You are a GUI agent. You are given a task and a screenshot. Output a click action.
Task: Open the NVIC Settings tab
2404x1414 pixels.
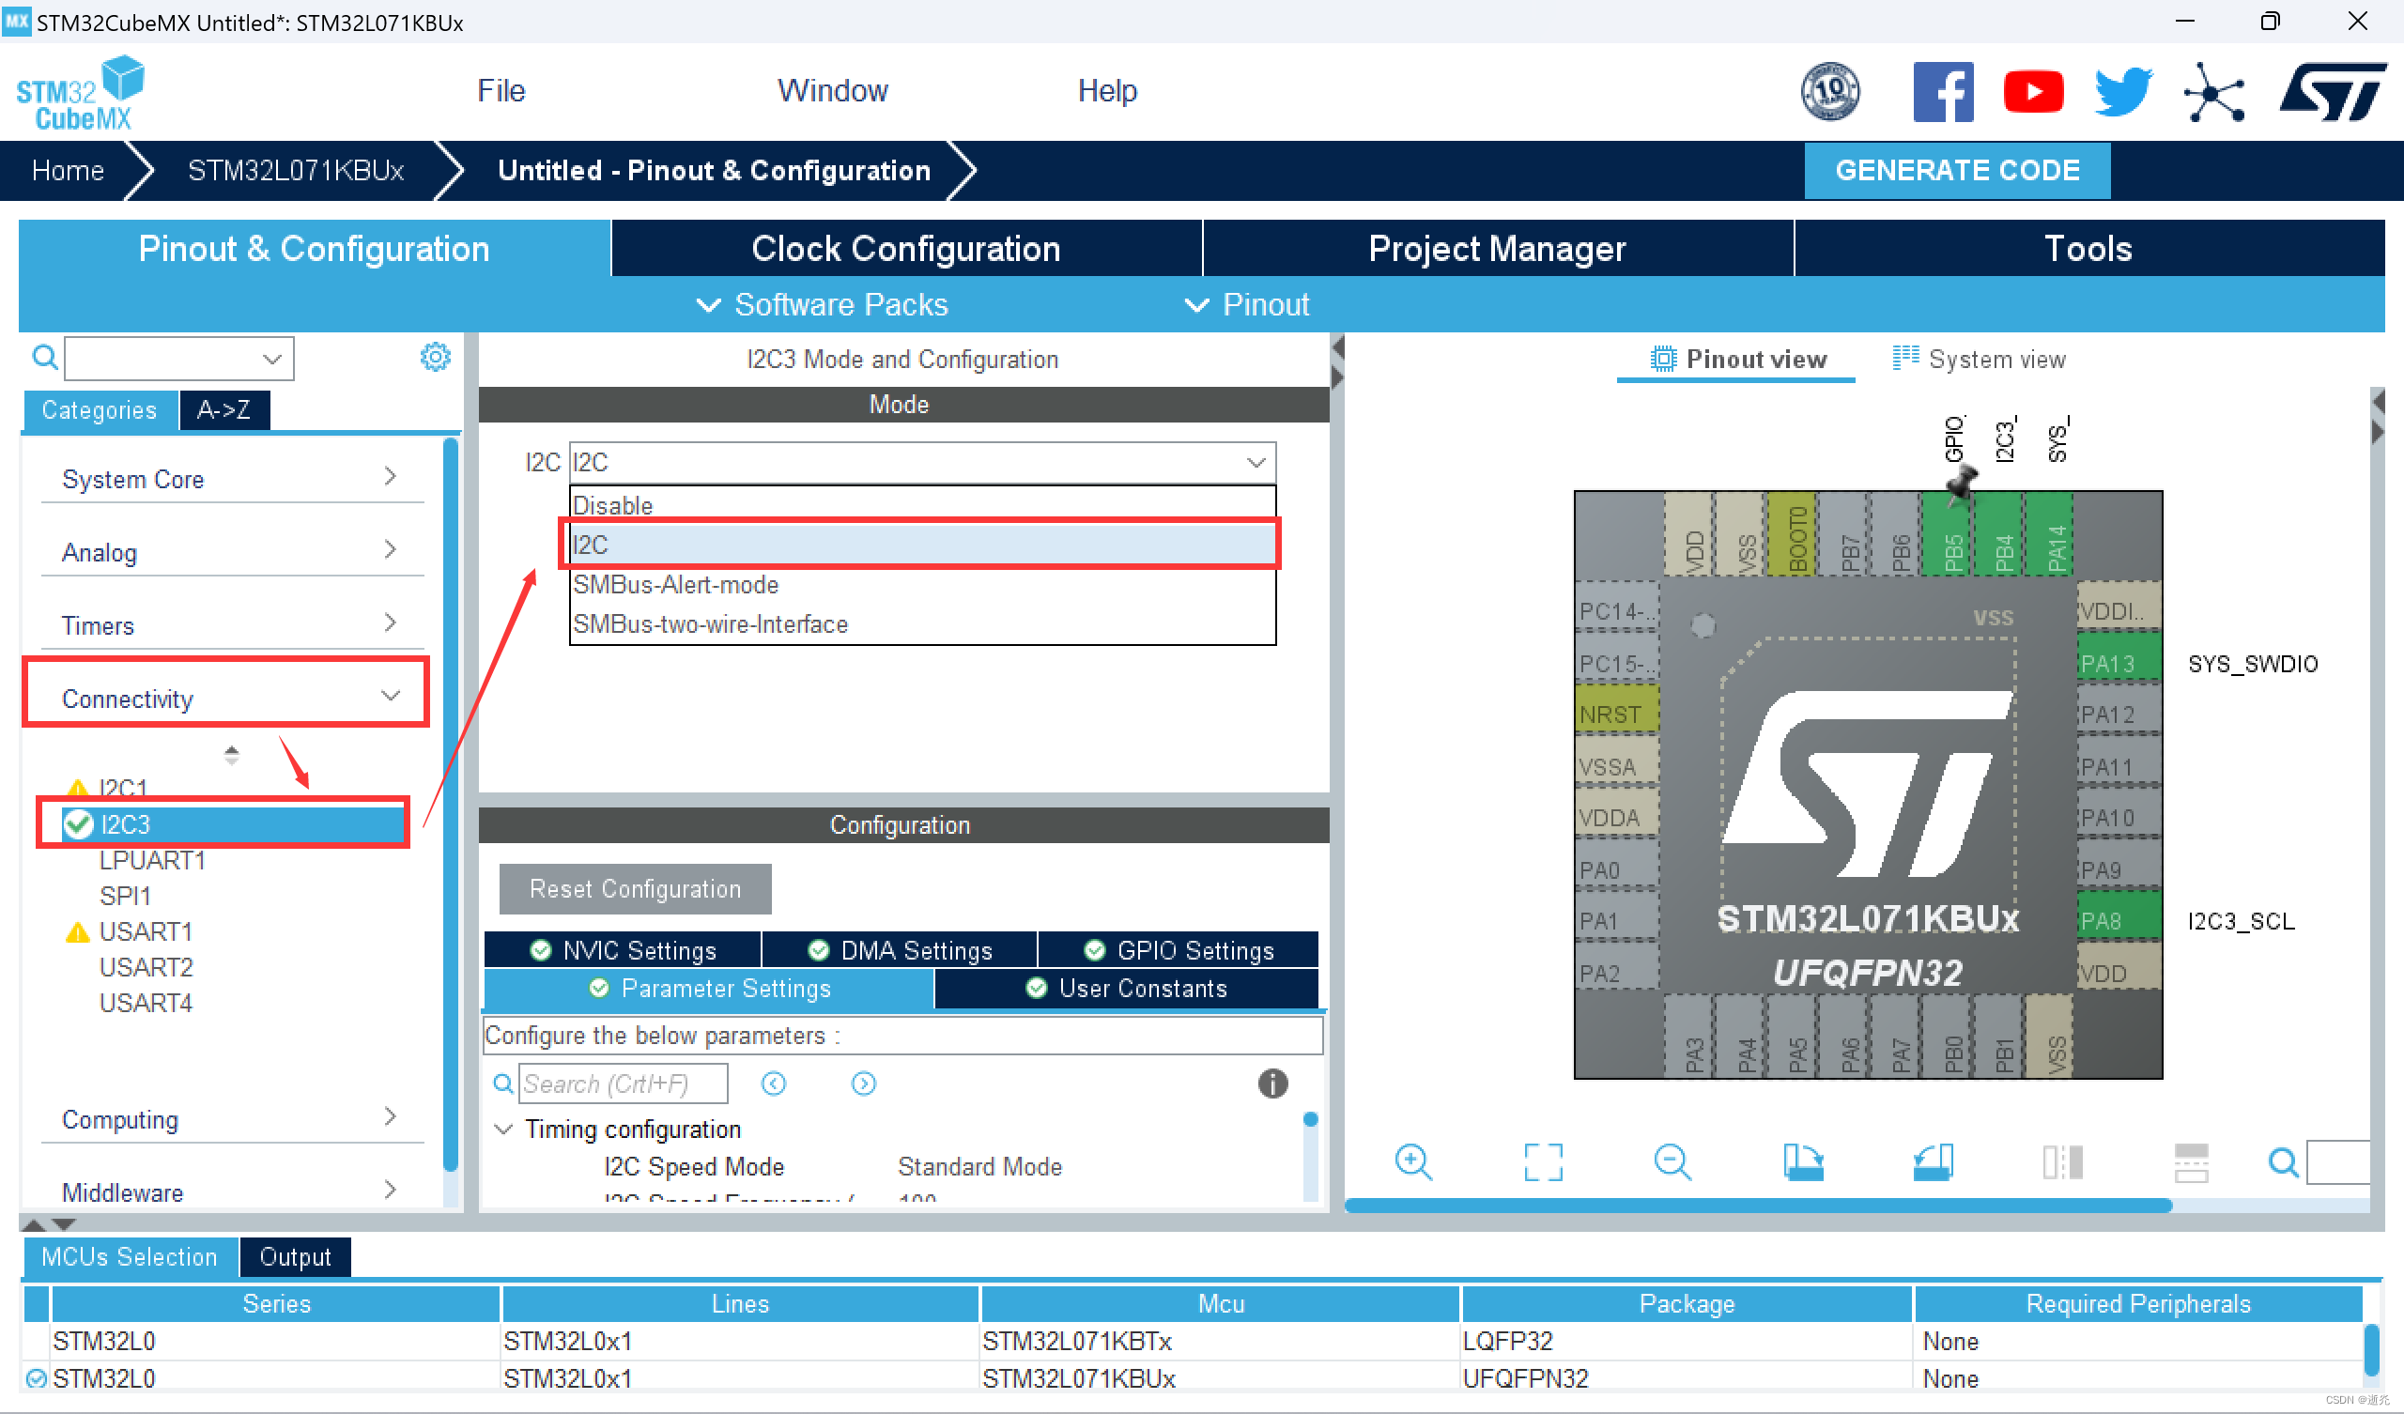point(623,949)
